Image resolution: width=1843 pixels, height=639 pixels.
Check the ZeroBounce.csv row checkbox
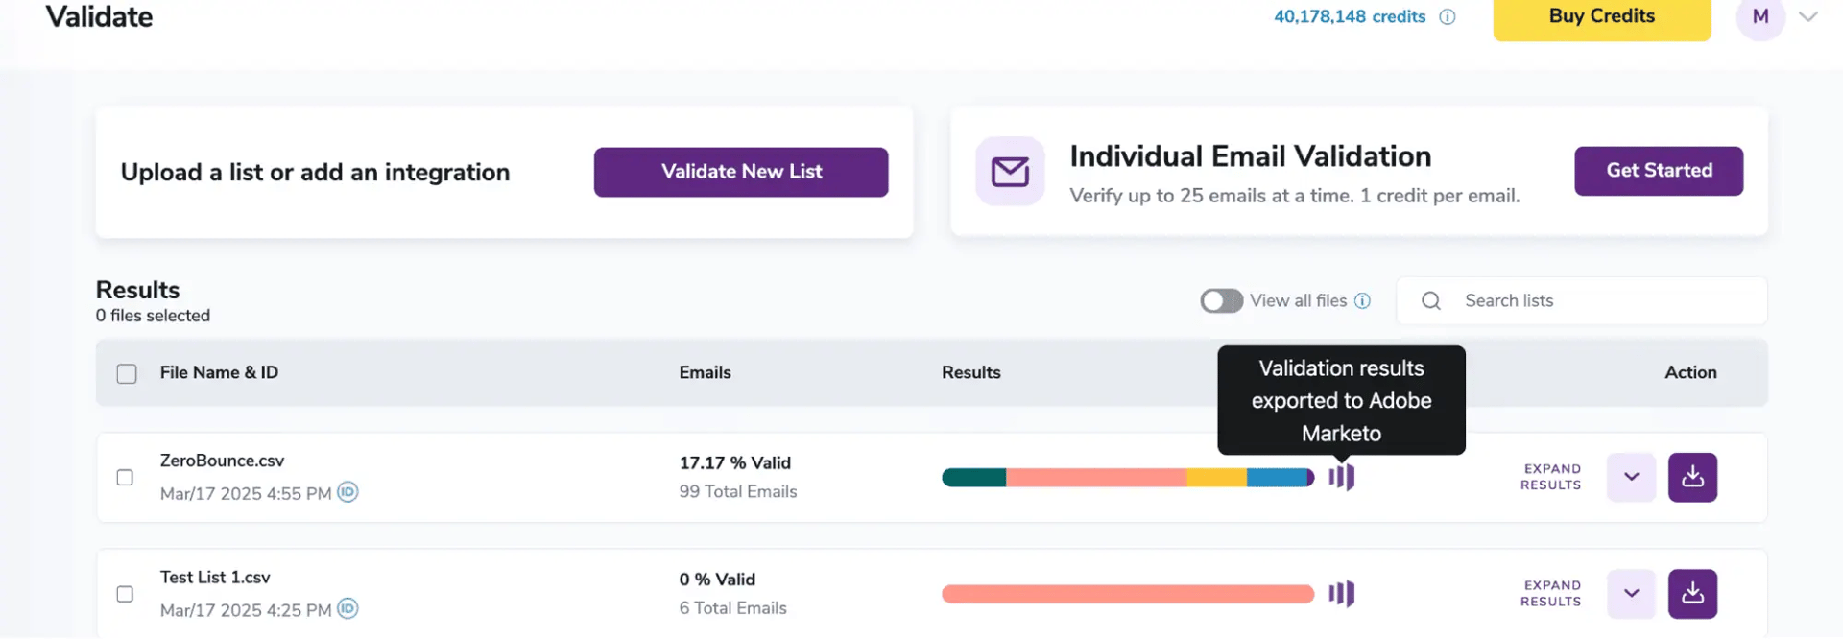tap(125, 477)
